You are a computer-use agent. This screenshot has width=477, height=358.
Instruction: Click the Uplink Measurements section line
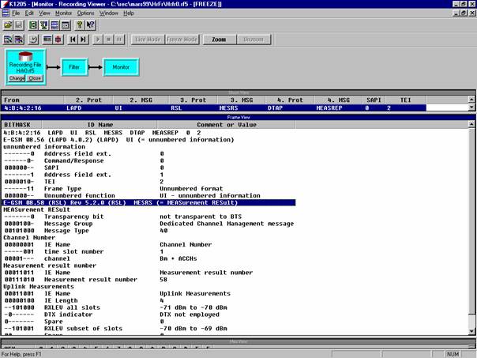pyautogui.click(x=32, y=286)
